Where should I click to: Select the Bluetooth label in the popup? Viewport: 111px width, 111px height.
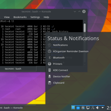(59, 58)
